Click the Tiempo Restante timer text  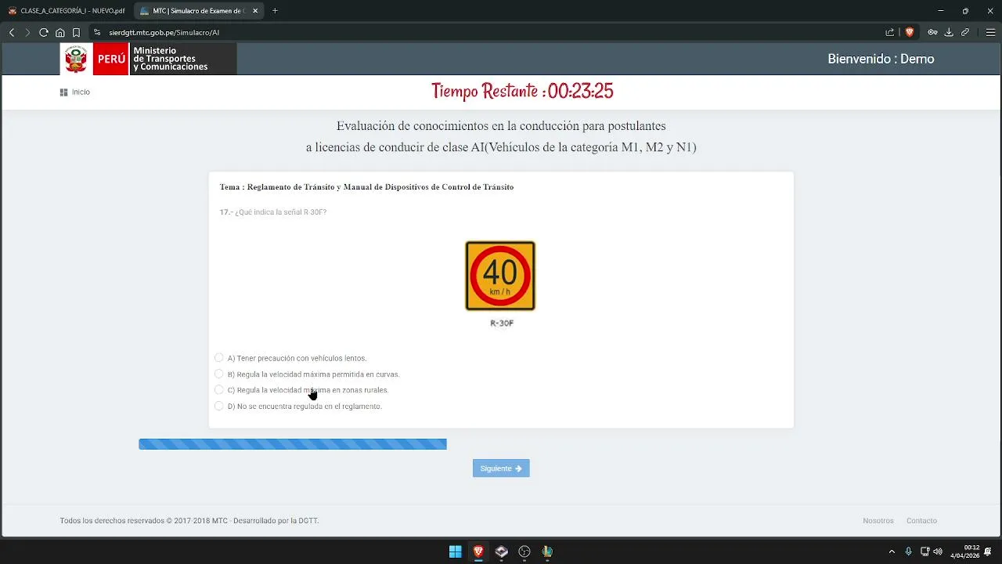(x=522, y=92)
